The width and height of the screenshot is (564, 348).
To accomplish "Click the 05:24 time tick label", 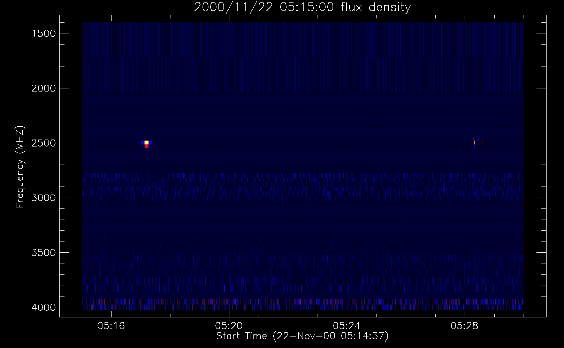I will 347,326.
